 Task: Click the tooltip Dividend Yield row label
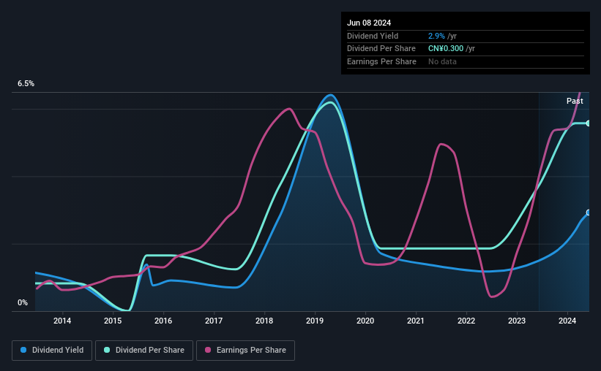[x=373, y=36]
